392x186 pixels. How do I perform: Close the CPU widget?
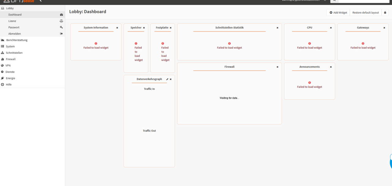(331, 28)
